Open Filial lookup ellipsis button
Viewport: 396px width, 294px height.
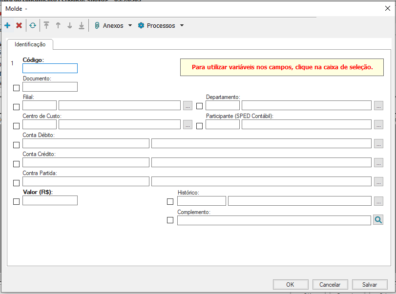point(188,105)
